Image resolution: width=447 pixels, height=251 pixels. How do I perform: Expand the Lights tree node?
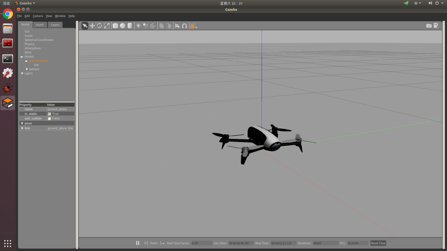tap(22, 73)
